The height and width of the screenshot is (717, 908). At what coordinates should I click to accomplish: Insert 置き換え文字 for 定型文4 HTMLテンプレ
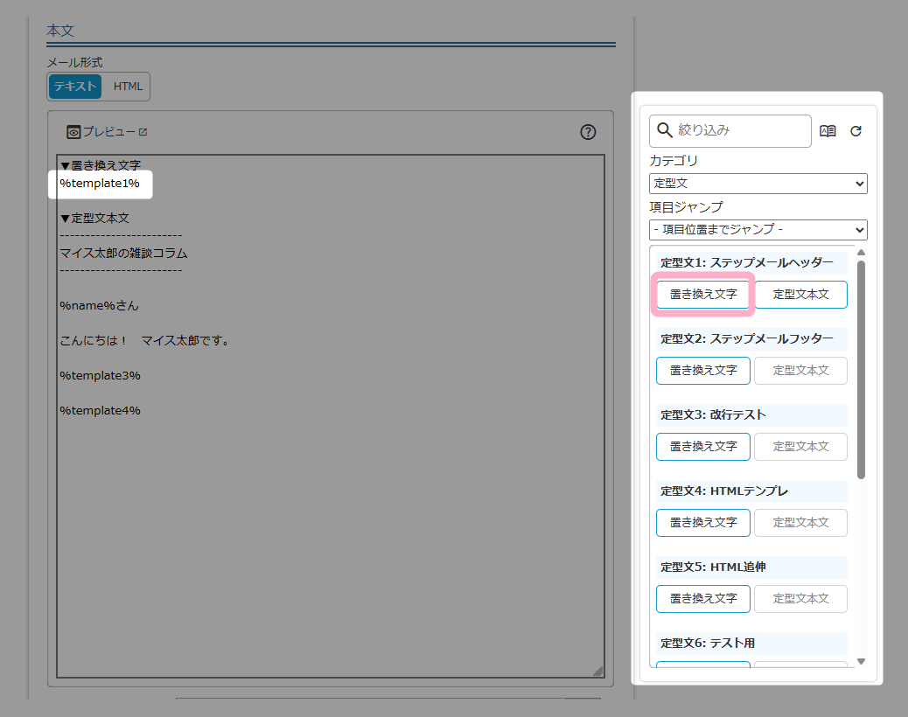(703, 523)
